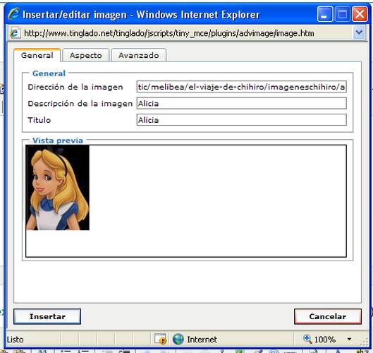This screenshot has width=373, height=353.
Task: Maximize the dialog window
Action: [x=342, y=14]
